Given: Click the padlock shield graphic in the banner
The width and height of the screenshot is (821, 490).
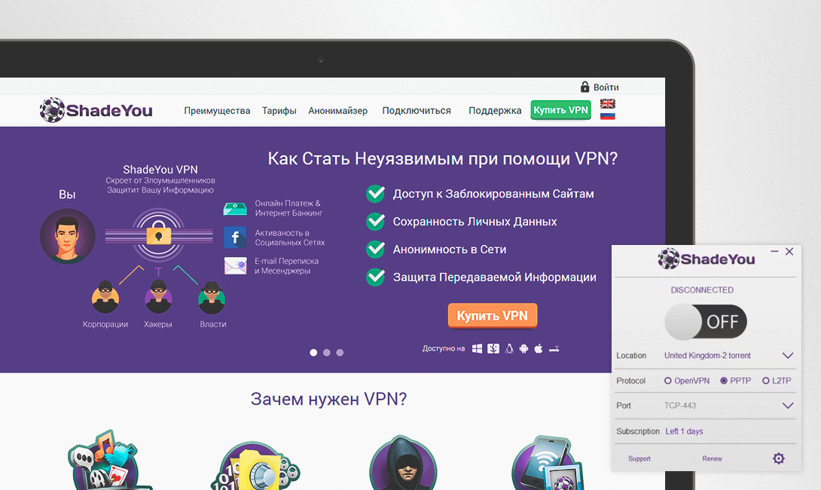Looking at the screenshot, I should coord(159,235).
